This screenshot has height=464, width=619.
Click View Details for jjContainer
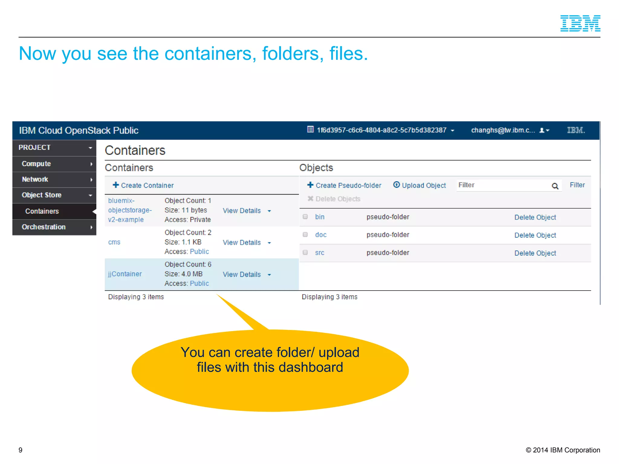click(x=242, y=274)
